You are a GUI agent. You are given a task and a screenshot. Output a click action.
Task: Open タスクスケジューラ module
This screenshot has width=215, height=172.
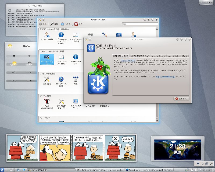[x=61, y=104]
